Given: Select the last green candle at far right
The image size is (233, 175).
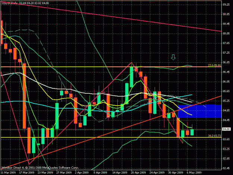Looking at the screenshot, I should click(192, 132).
